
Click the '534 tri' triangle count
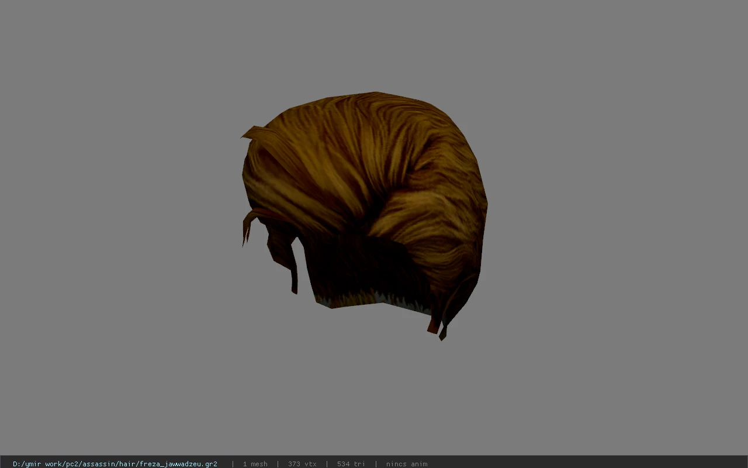pyautogui.click(x=351, y=464)
